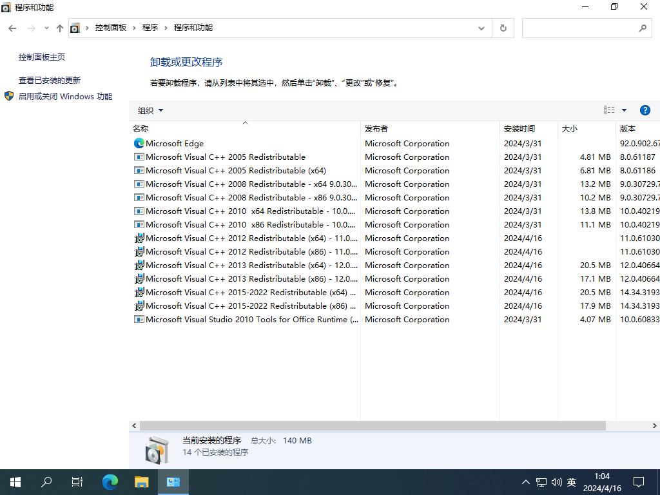Image resolution: width=660 pixels, height=495 pixels.
Task: Click the address bar Control Panel icon
Action: [x=75, y=28]
